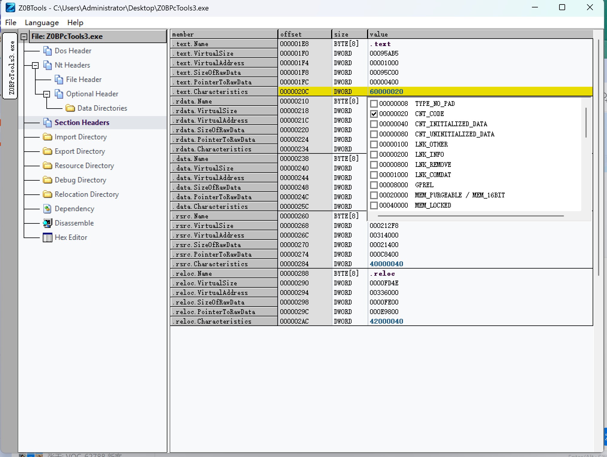607x457 pixels.
Task: Check the LNK_OTHER flag checkbox
Action: (x=374, y=144)
